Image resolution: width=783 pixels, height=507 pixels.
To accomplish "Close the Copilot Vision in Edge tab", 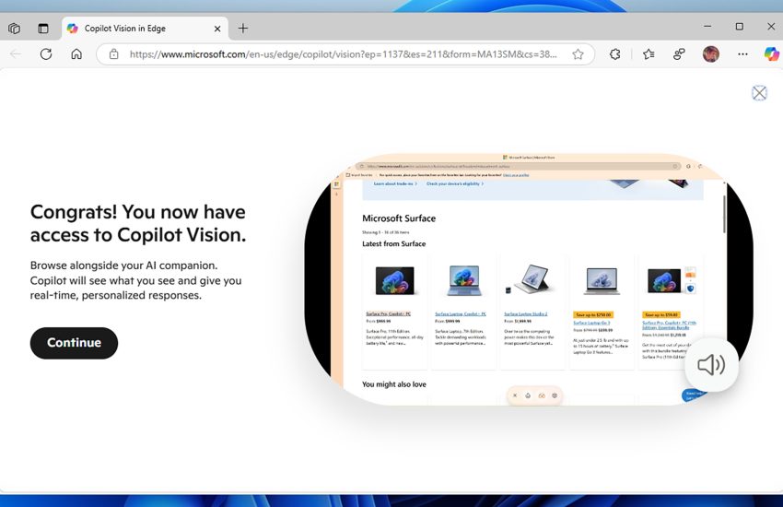I will tap(217, 29).
